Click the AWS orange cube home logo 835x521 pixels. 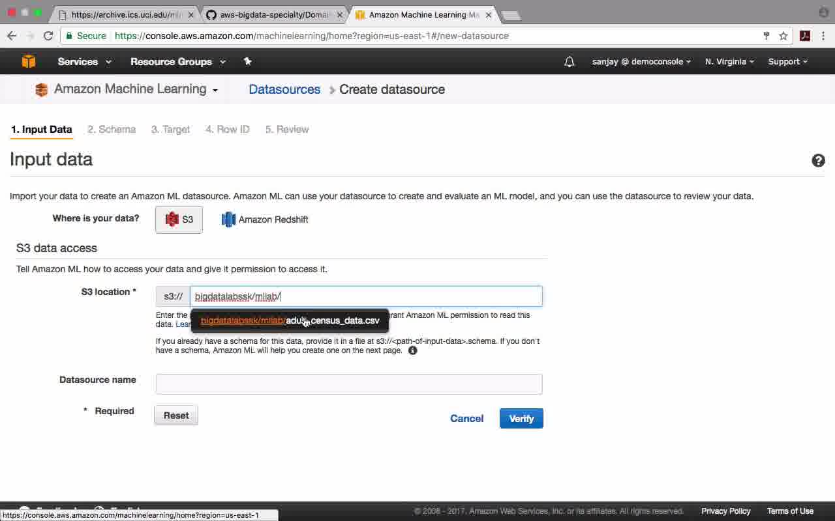tap(29, 61)
